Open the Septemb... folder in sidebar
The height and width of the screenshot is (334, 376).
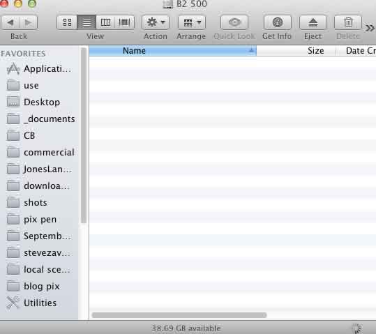(40, 236)
